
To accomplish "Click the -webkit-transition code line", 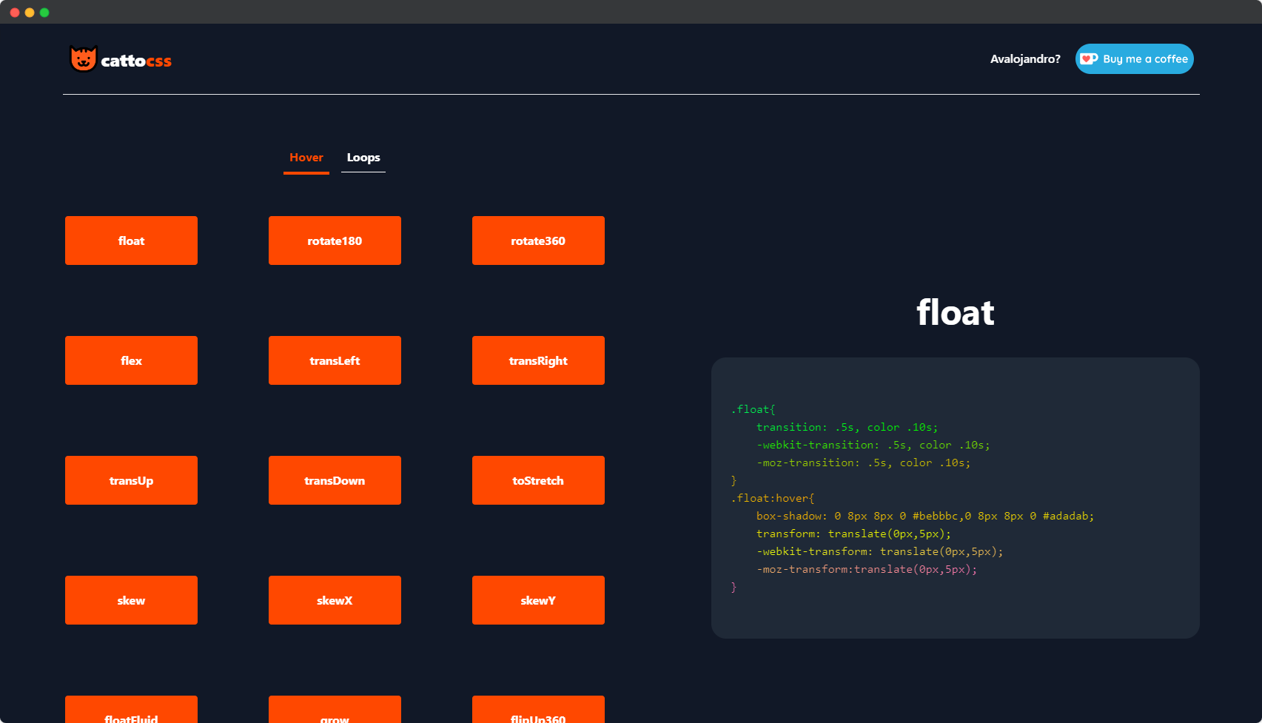I will coord(873,445).
